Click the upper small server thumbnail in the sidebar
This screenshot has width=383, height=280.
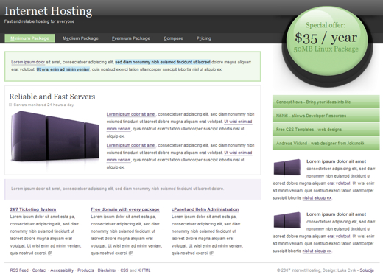287,167
